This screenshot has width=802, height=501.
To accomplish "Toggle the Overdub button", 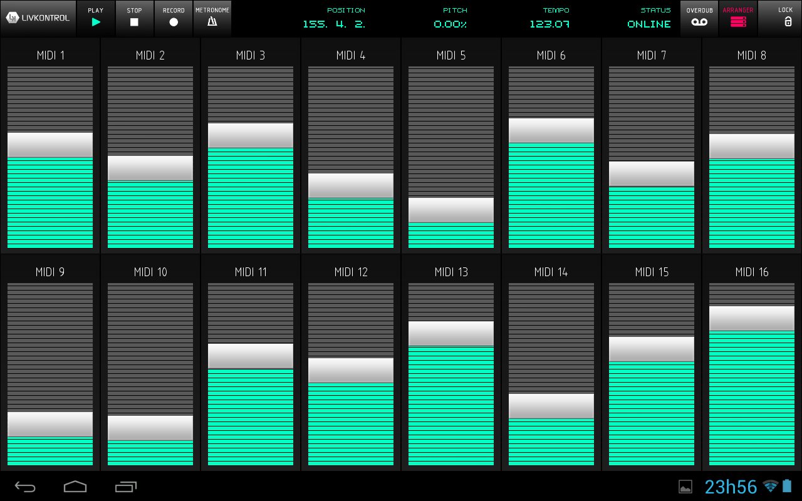I will (699, 18).
